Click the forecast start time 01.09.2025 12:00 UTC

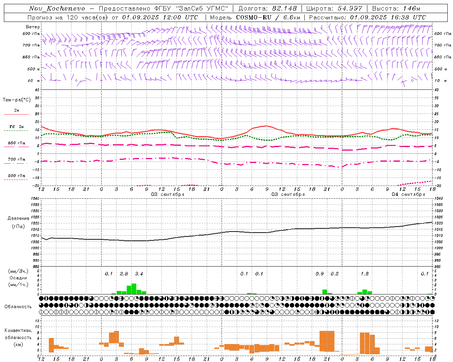click(160, 17)
